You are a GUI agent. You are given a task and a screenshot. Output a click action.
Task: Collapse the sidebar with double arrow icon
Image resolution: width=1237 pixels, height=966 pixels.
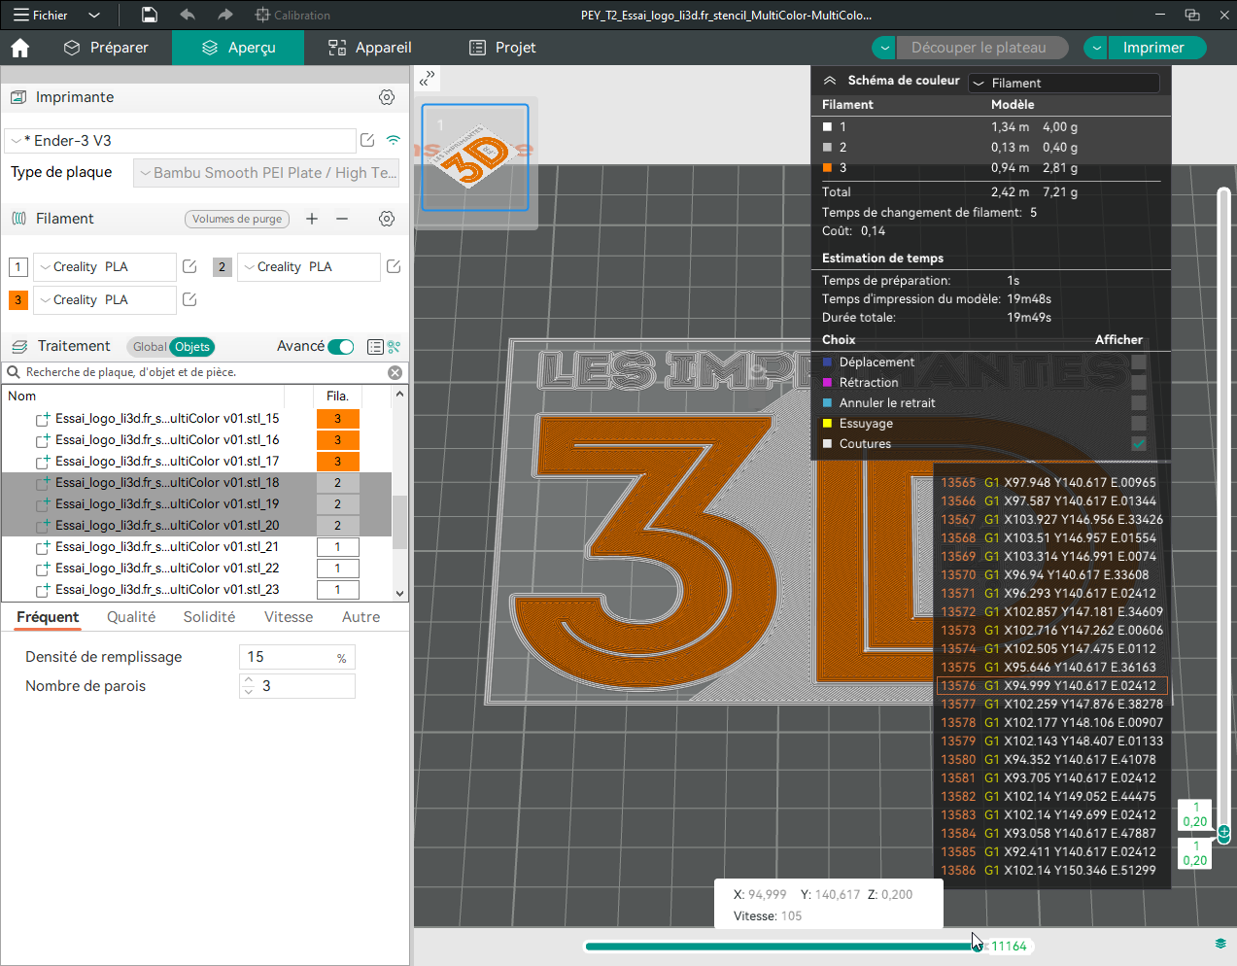[x=427, y=78]
